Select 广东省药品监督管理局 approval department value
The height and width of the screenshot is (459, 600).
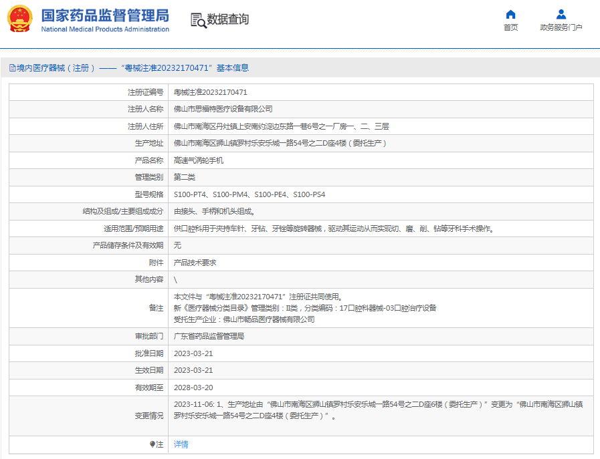click(x=209, y=336)
